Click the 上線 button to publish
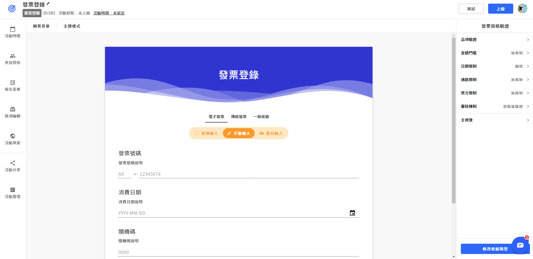 pyautogui.click(x=500, y=9)
